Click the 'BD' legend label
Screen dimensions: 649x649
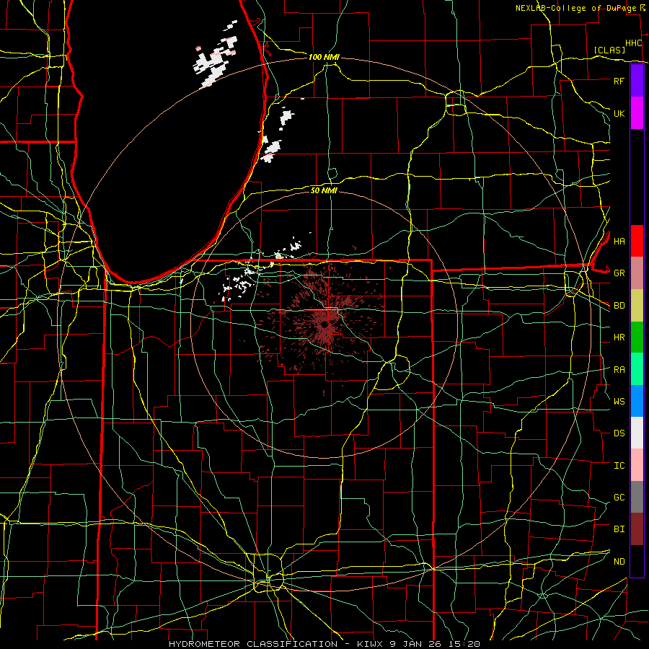(x=619, y=306)
